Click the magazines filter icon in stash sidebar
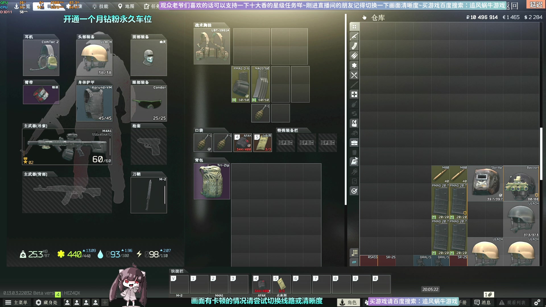This screenshot has width=546, height=307. point(354,46)
